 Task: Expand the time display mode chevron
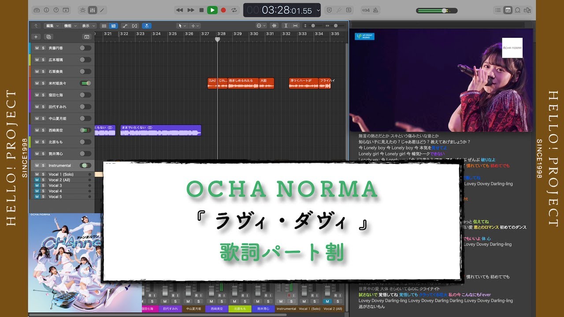pos(318,10)
